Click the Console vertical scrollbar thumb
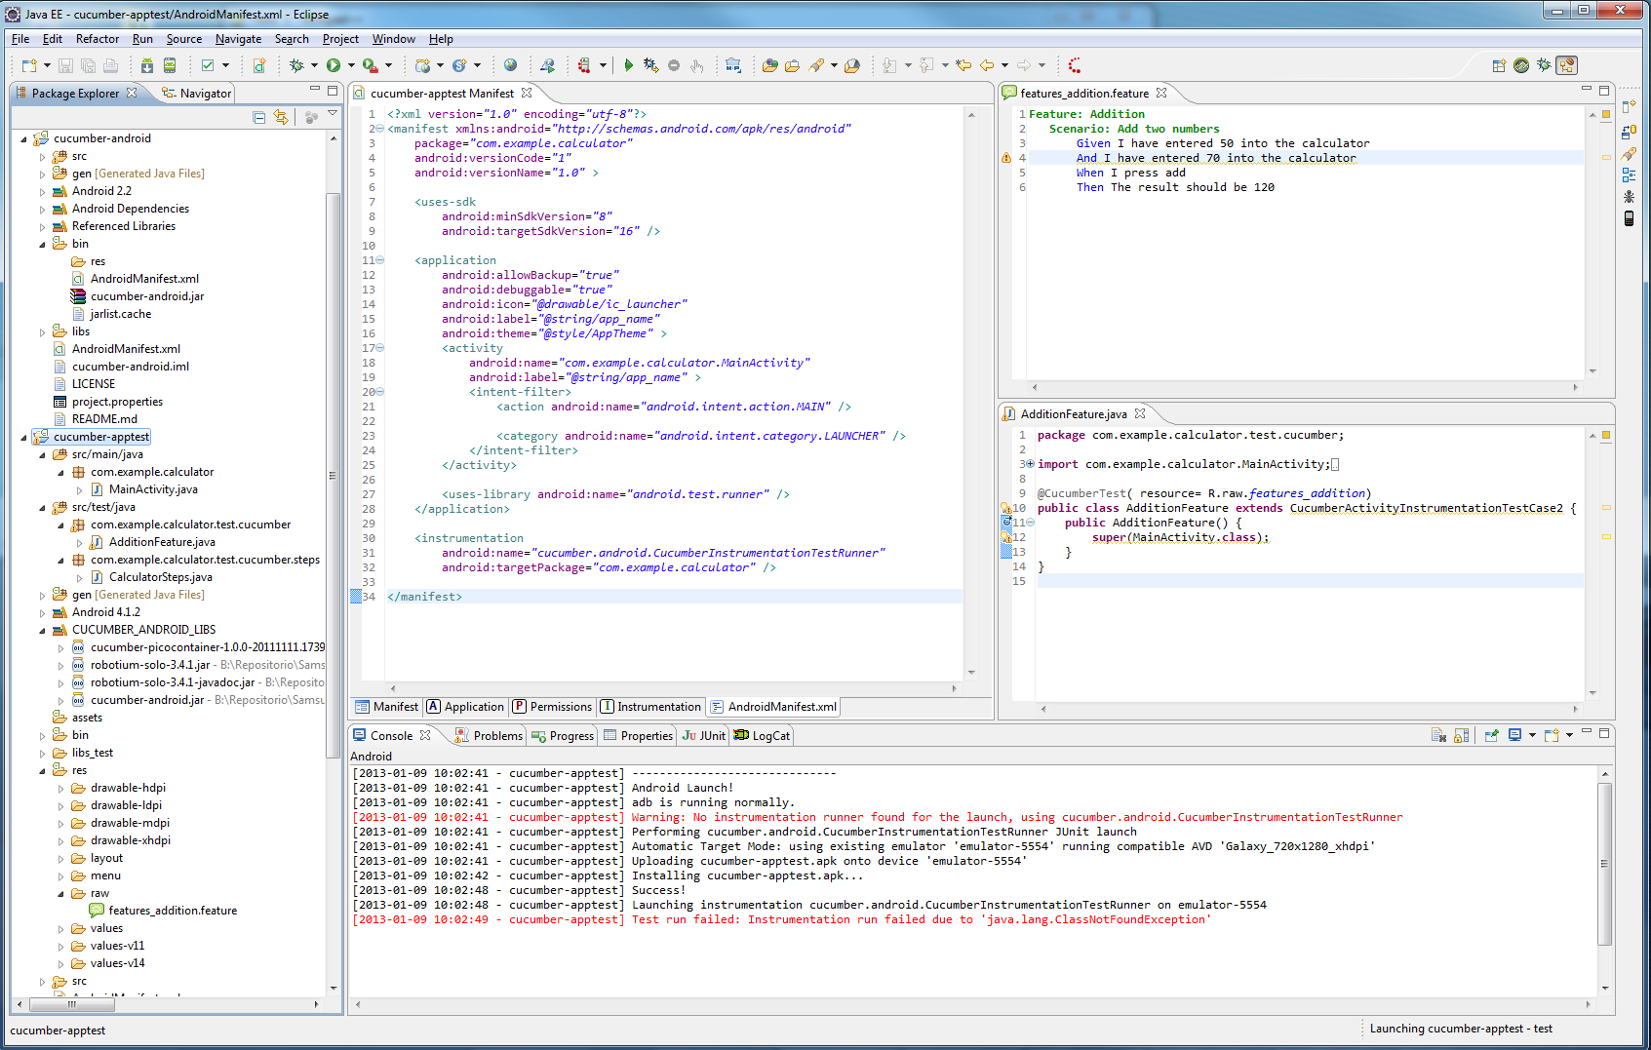This screenshot has width=1651, height=1050. [x=1604, y=863]
